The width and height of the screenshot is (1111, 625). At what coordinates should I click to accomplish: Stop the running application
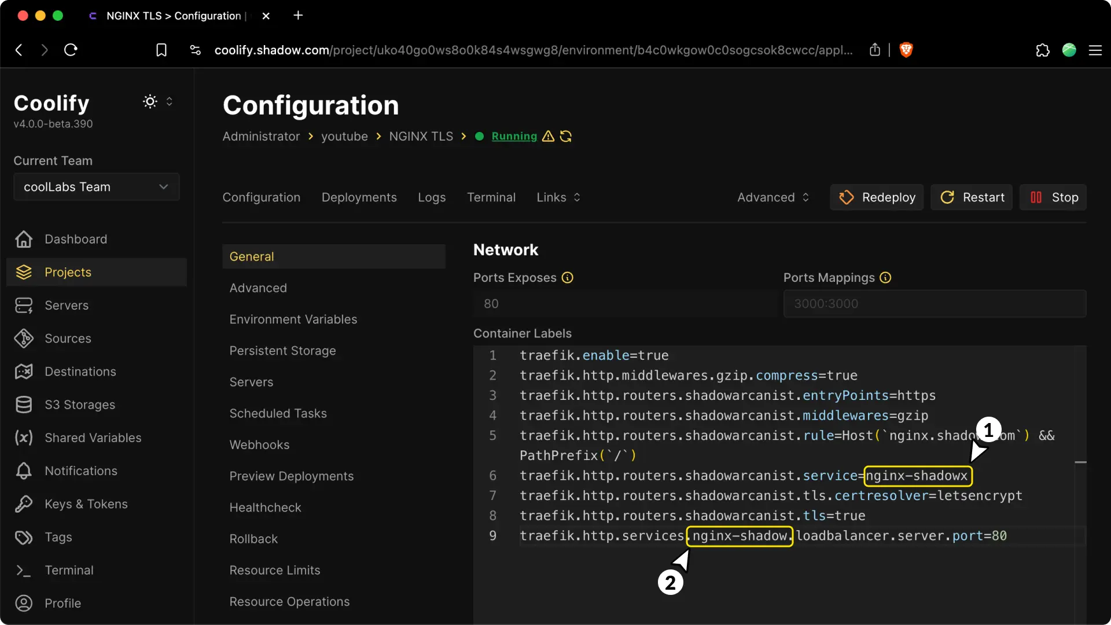pyautogui.click(x=1053, y=197)
